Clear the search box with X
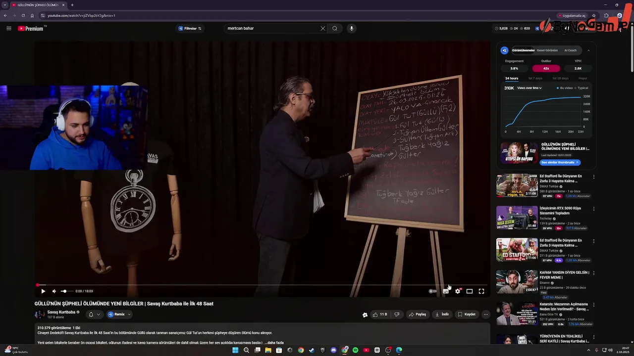This screenshot has width=634, height=356. [323, 28]
